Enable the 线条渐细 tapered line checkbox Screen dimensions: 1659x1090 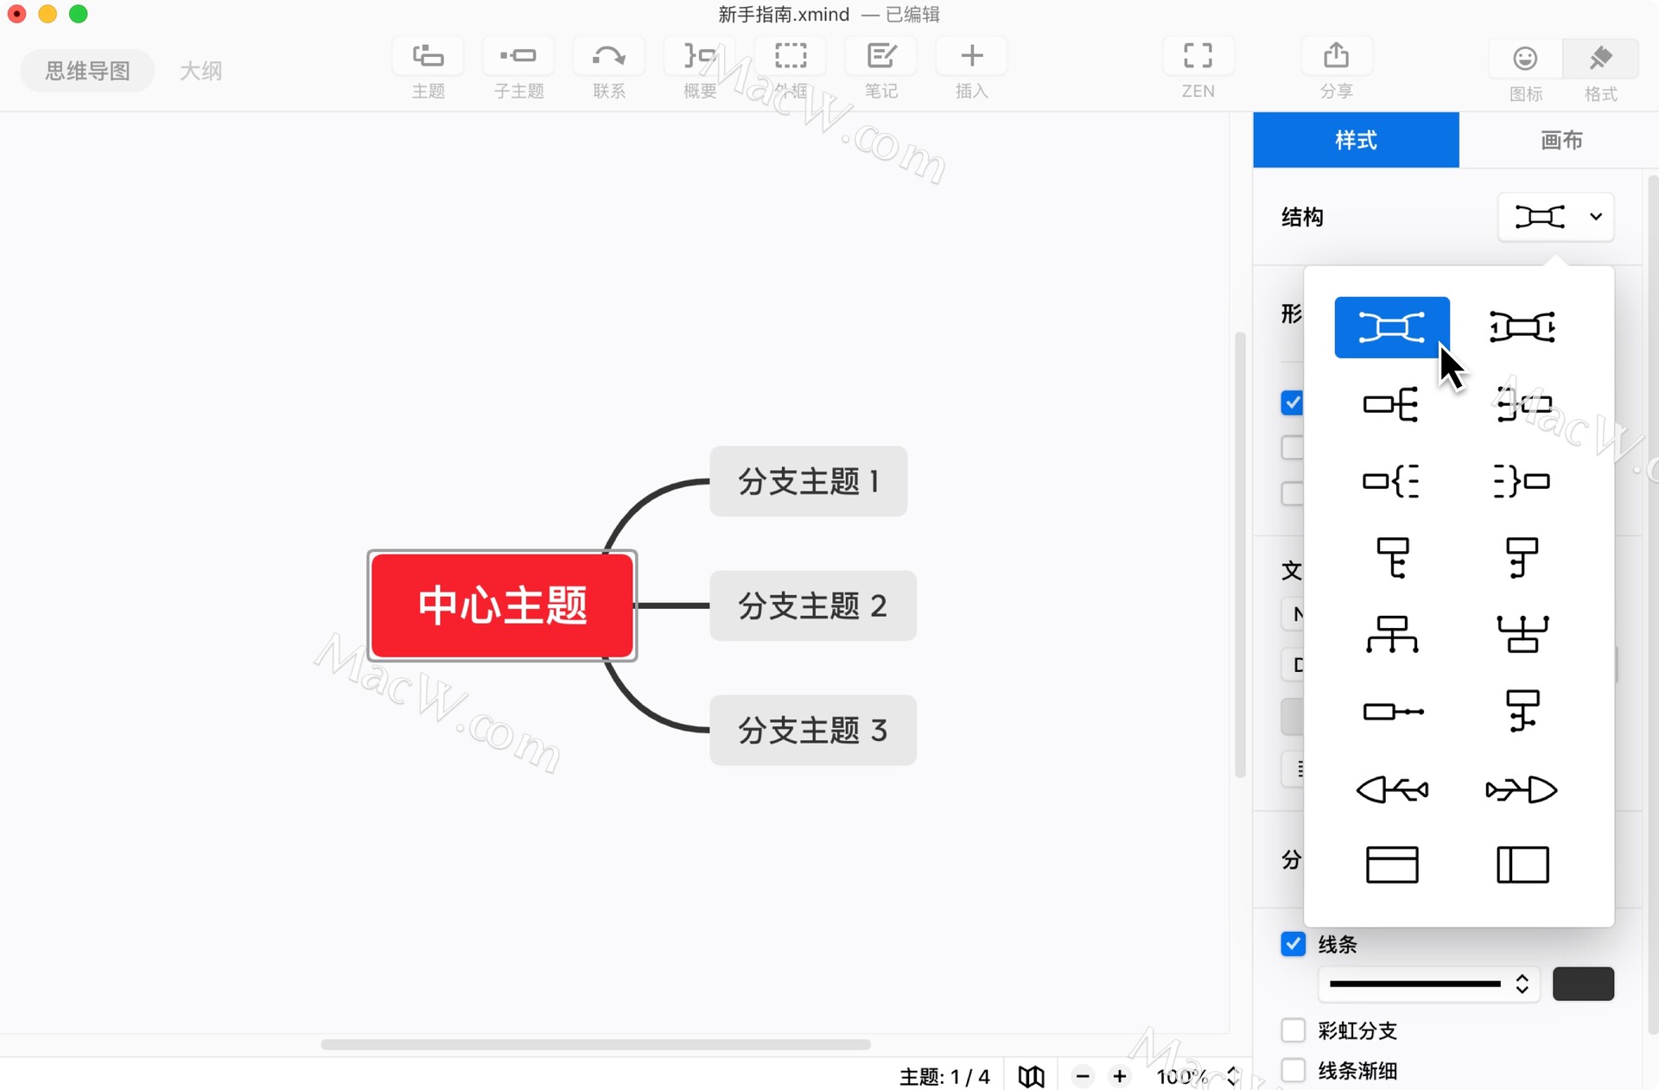point(1293,1071)
